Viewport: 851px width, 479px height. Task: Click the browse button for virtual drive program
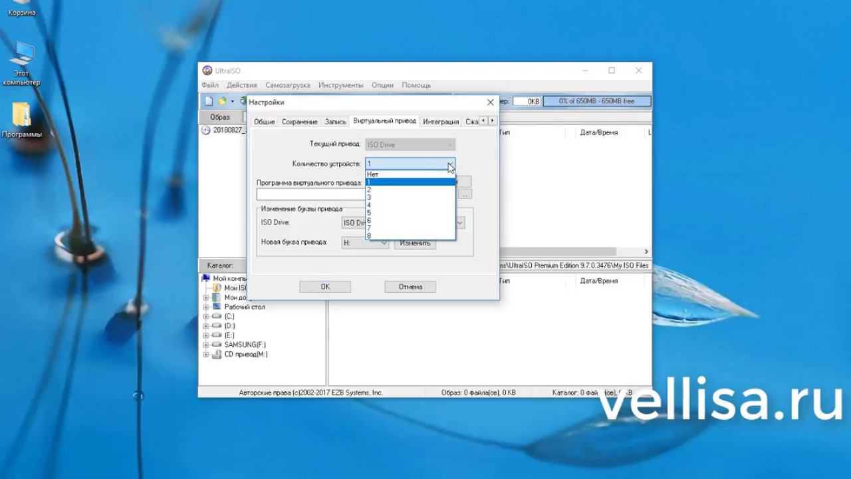coord(465,194)
